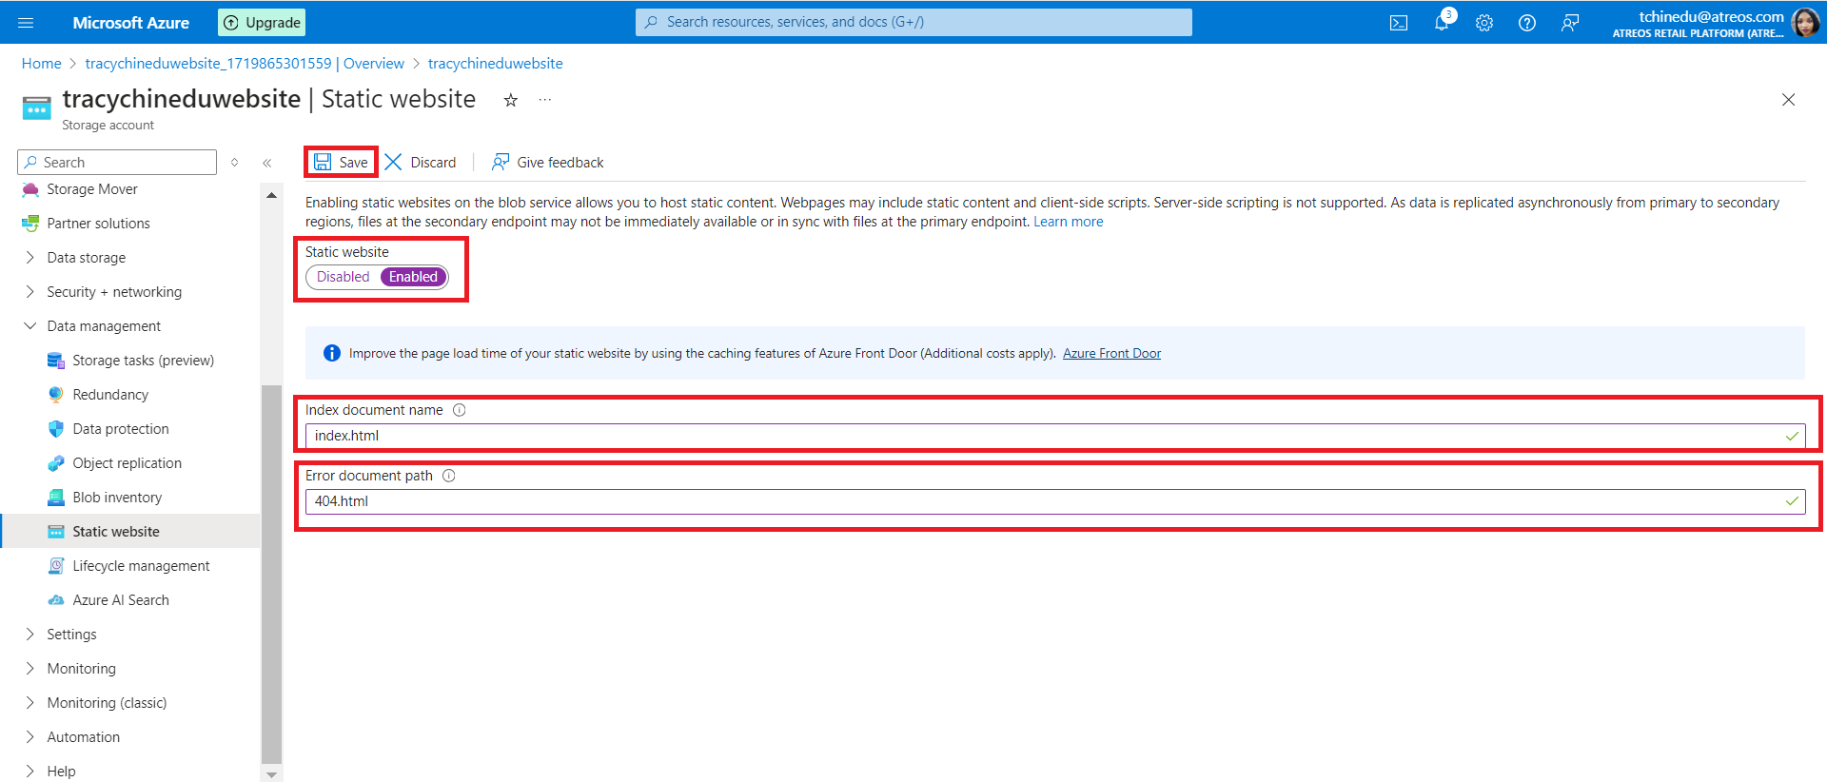Expand the Help section
Image resolution: width=1827 pixels, height=782 pixels.
pyautogui.click(x=30, y=772)
